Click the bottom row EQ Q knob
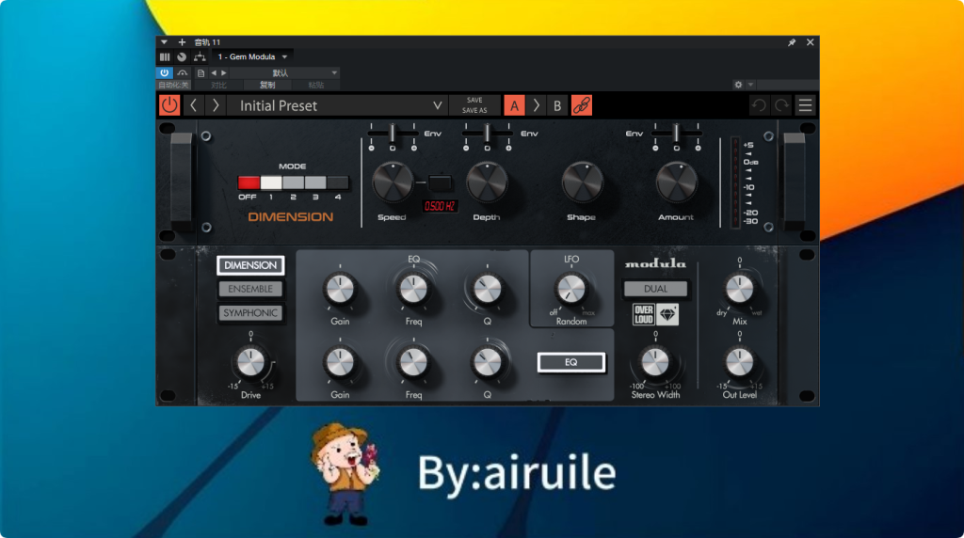 pos(487,362)
